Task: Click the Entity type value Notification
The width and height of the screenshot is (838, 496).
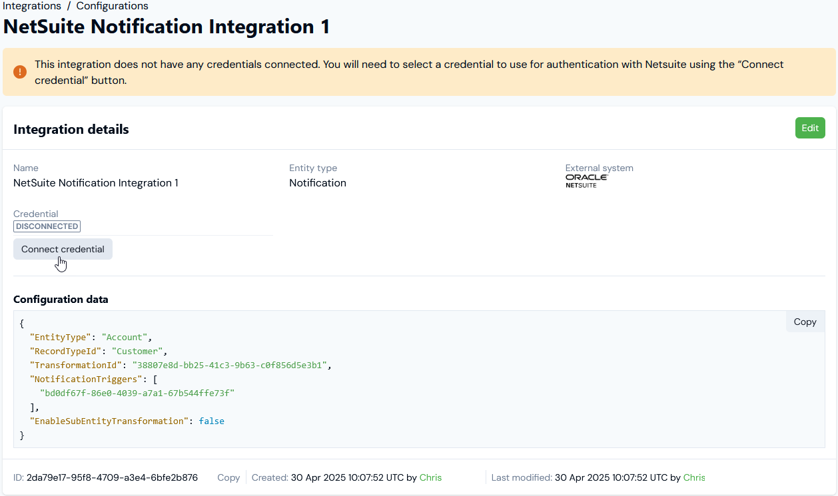Action: (318, 182)
